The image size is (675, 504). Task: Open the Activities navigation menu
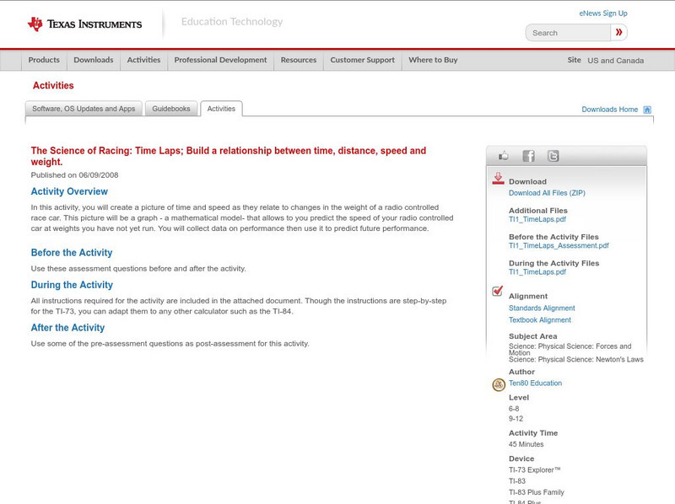coord(143,60)
